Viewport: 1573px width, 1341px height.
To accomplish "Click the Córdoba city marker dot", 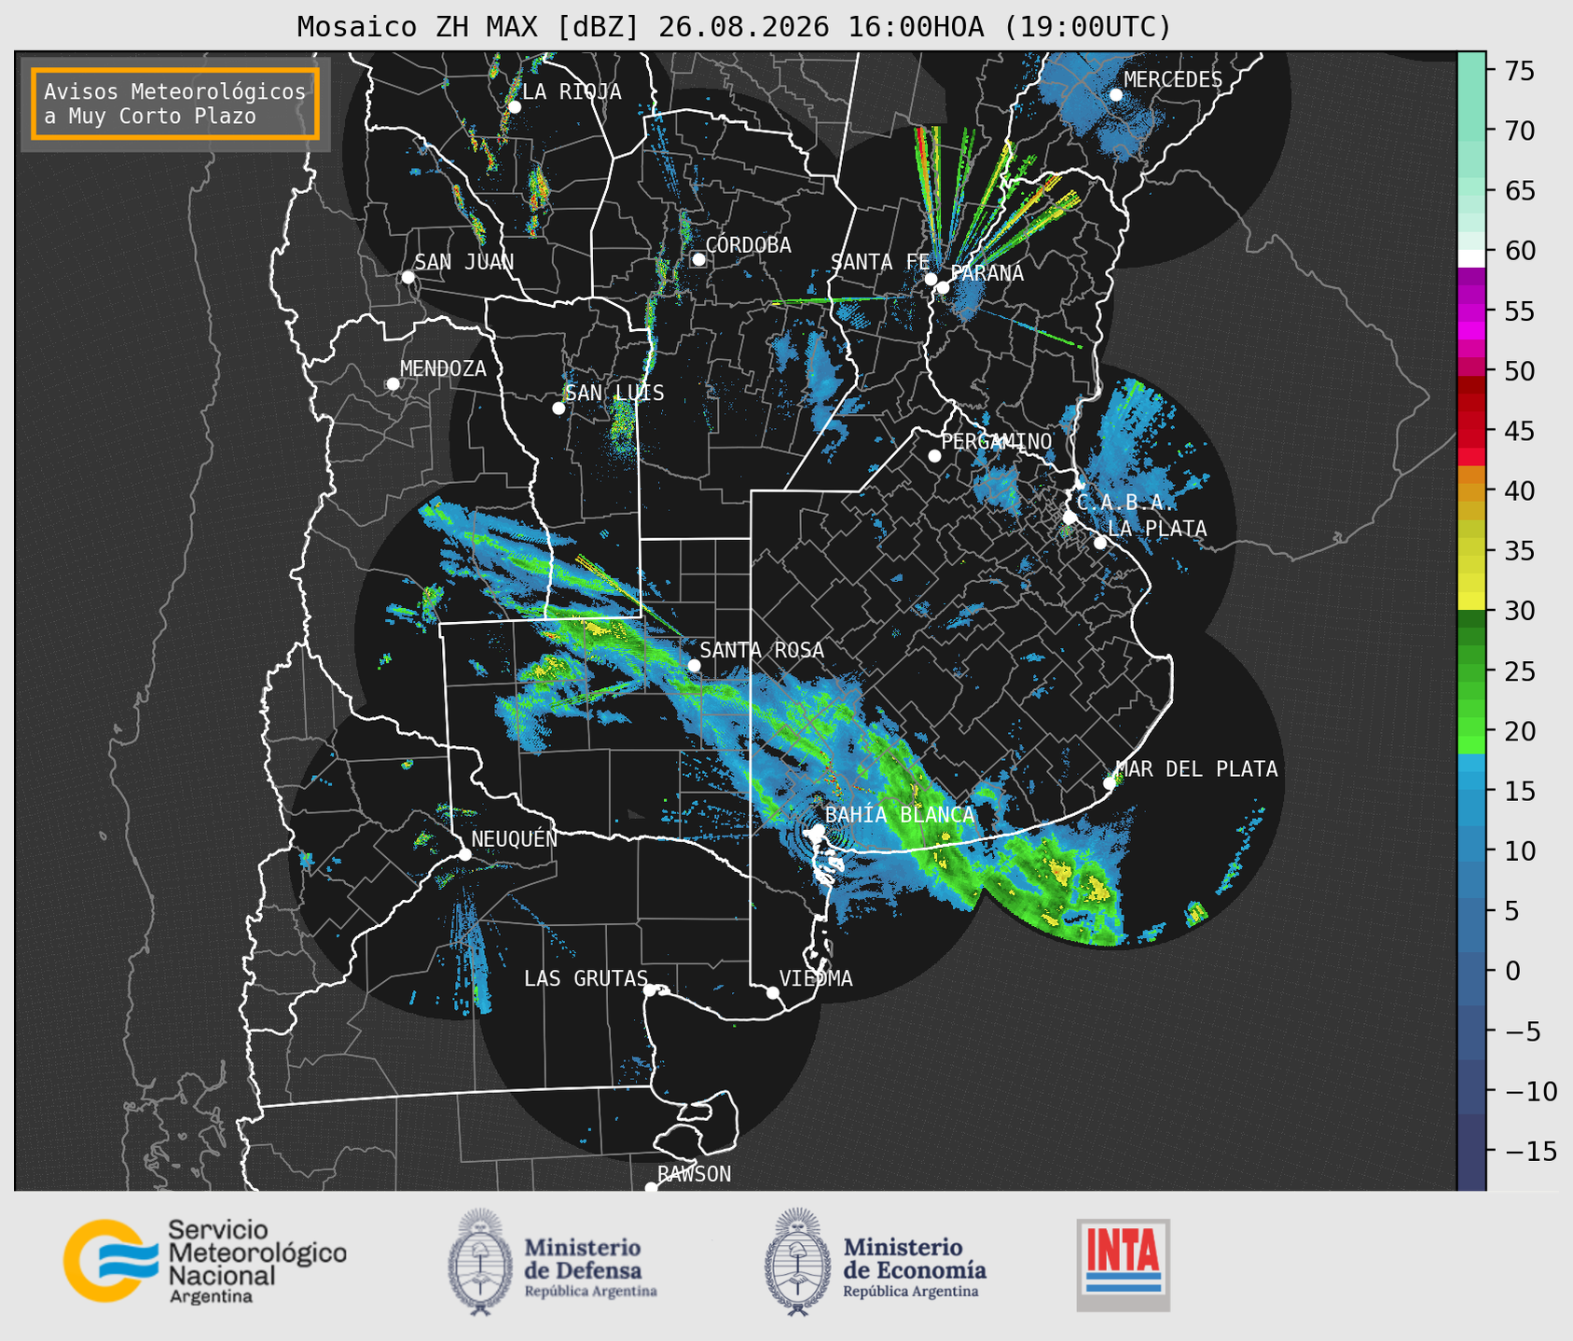I will tap(698, 259).
